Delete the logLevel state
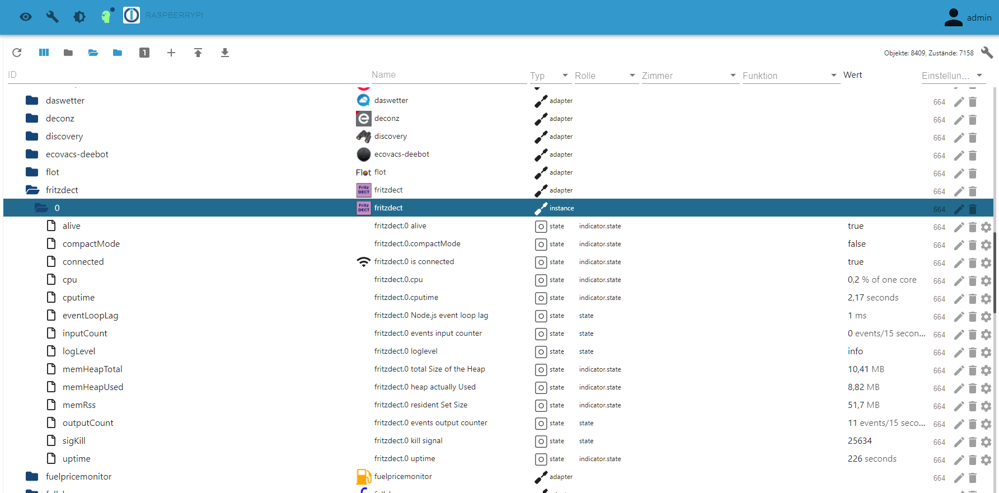The height and width of the screenshot is (493, 999). pos(973,353)
